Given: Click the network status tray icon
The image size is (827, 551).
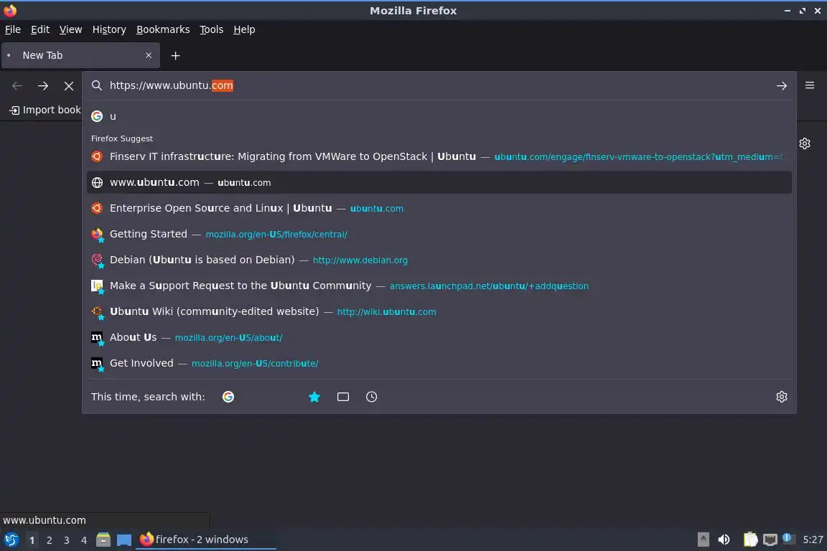Looking at the screenshot, I should pyautogui.click(x=770, y=540).
